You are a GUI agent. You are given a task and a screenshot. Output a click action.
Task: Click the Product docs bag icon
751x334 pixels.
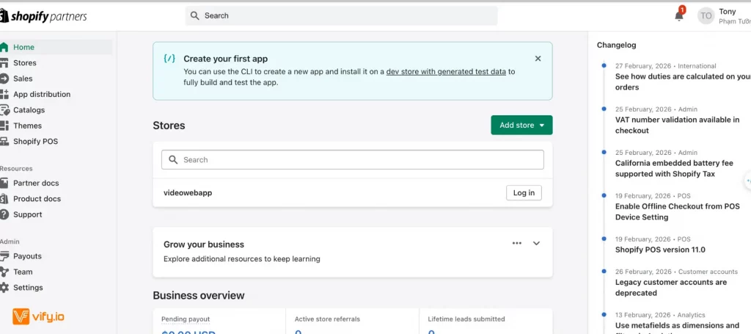4,198
